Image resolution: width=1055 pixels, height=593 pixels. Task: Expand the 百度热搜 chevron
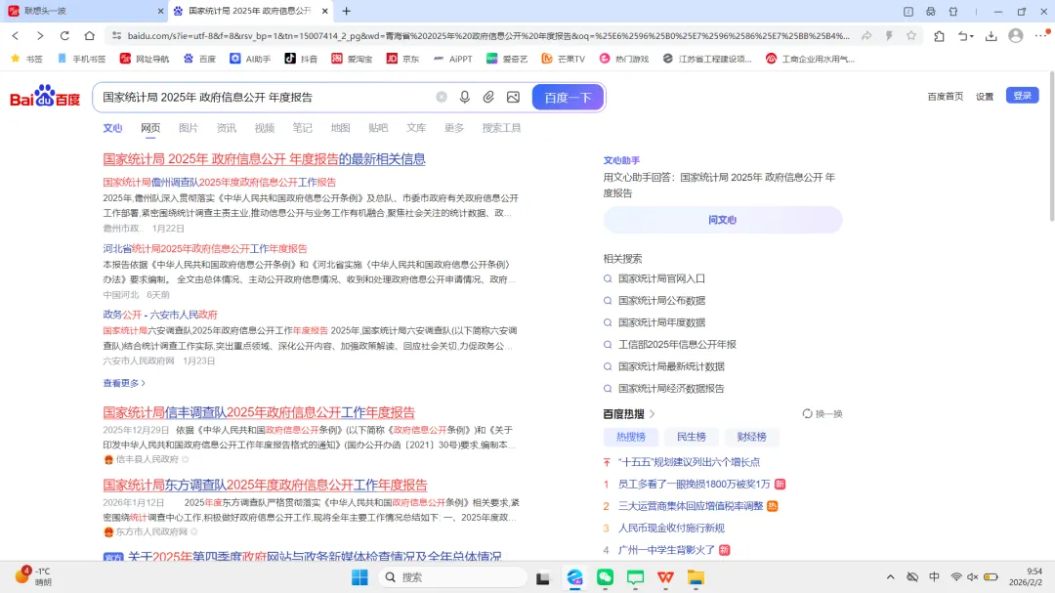point(652,414)
